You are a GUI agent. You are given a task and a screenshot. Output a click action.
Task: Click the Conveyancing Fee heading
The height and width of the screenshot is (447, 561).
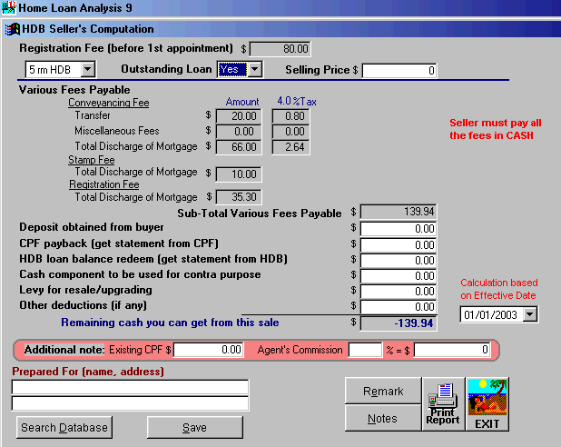108,103
